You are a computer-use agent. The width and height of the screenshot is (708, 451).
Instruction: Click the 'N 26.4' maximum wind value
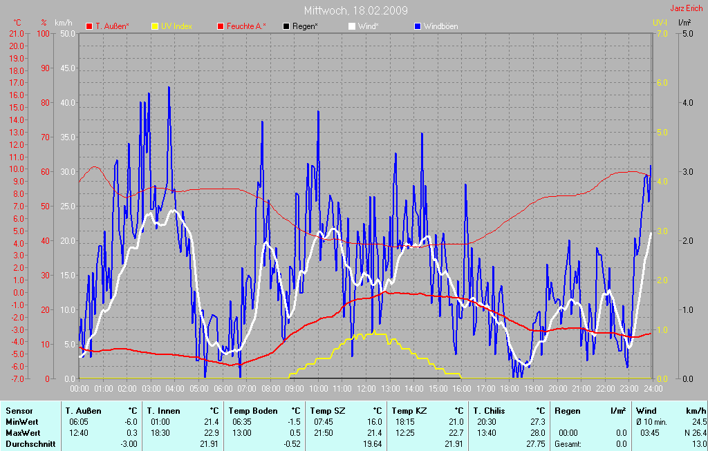coord(696,433)
